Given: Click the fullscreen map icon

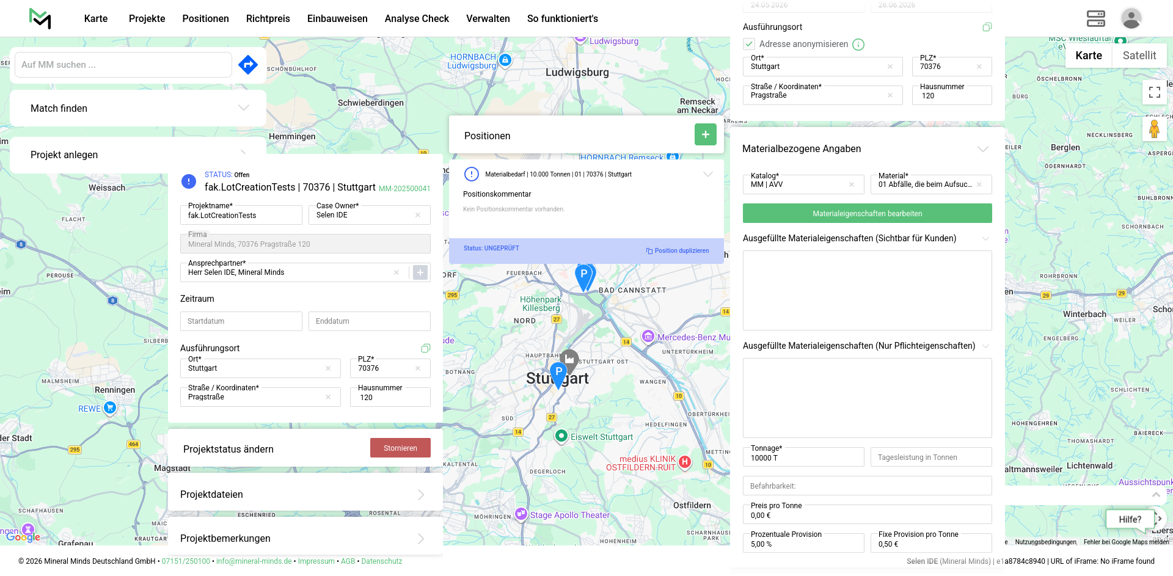Looking at the screenshot, I should [1154, 92].
